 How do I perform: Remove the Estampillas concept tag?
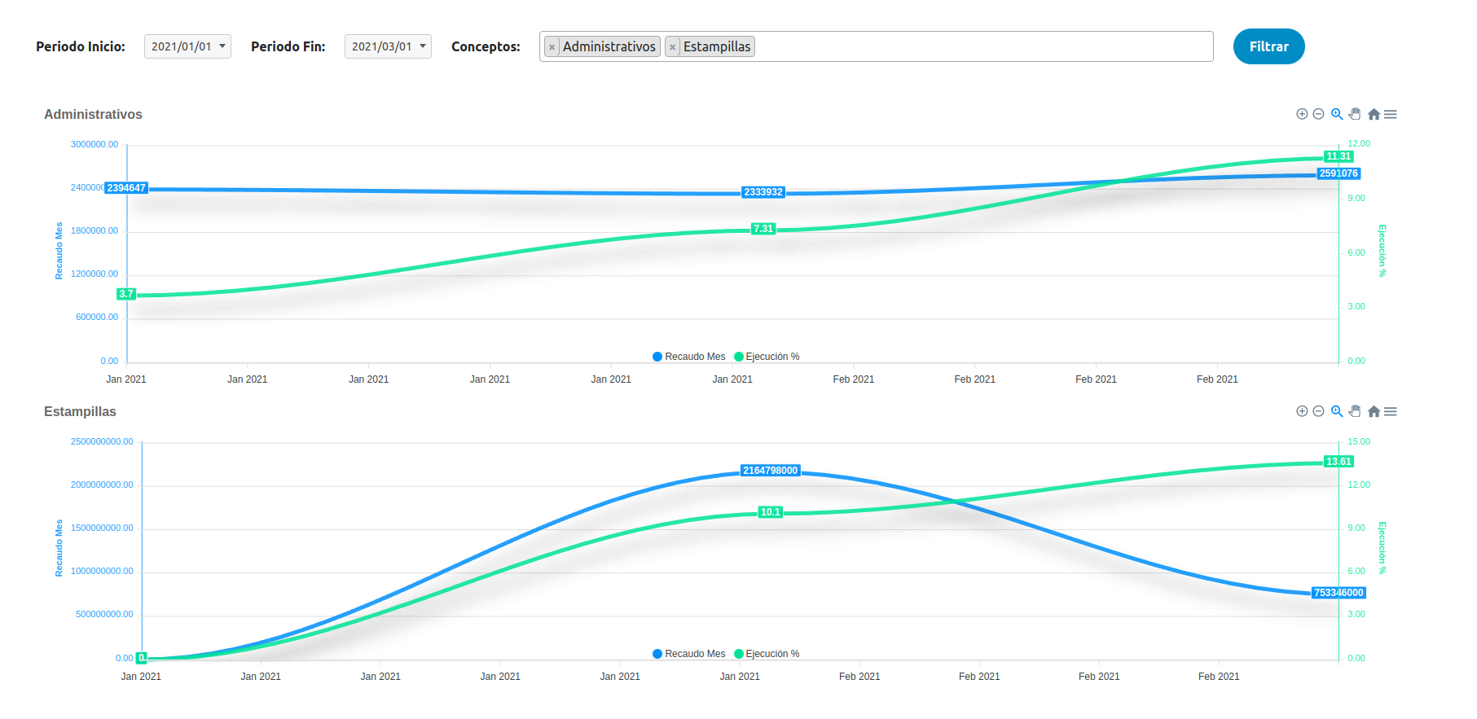(x=672, y=47)
